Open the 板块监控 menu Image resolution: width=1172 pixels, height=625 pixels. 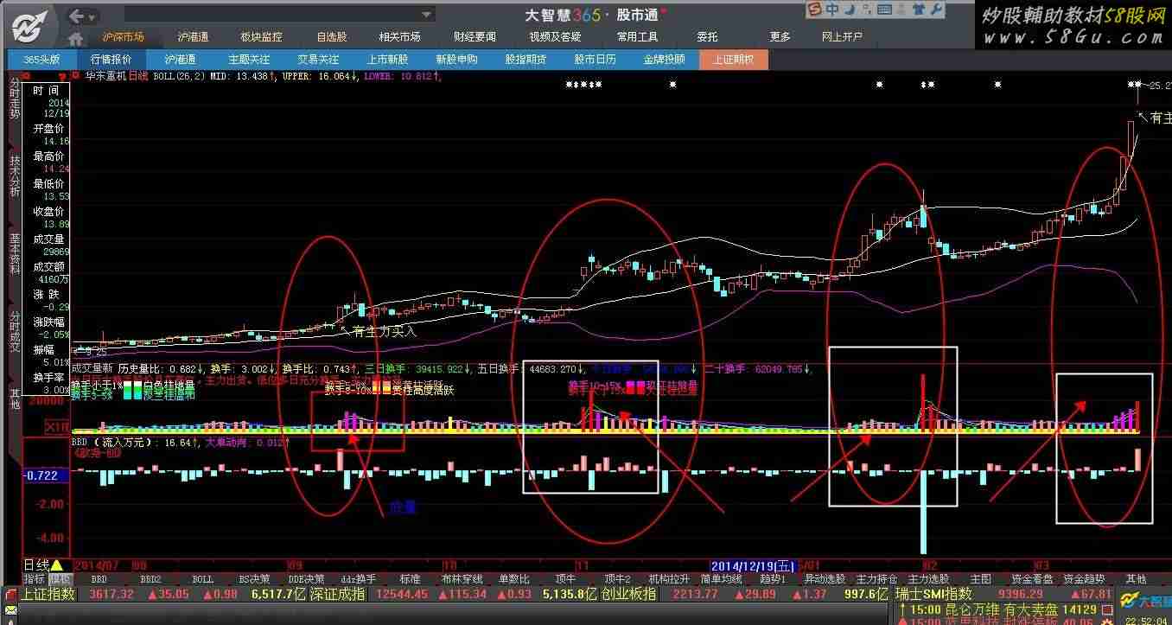262,37
